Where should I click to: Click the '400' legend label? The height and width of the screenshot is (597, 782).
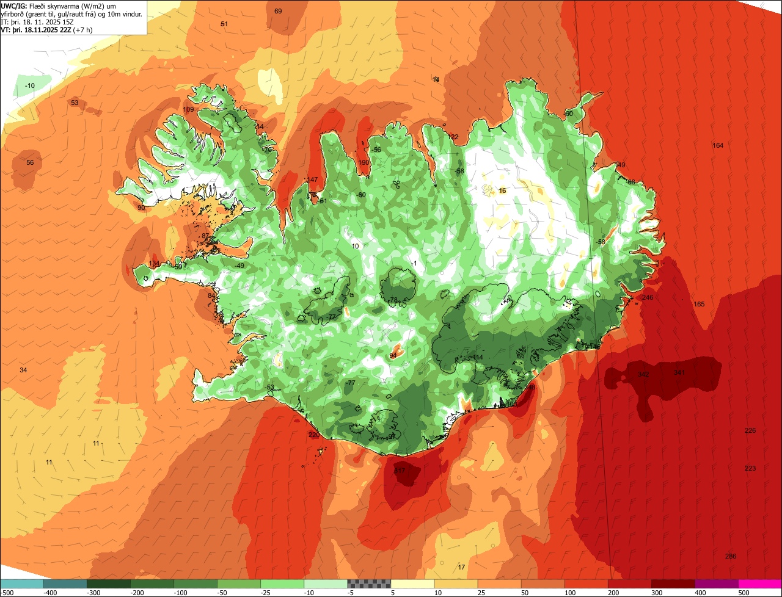(x=700, y=593)
